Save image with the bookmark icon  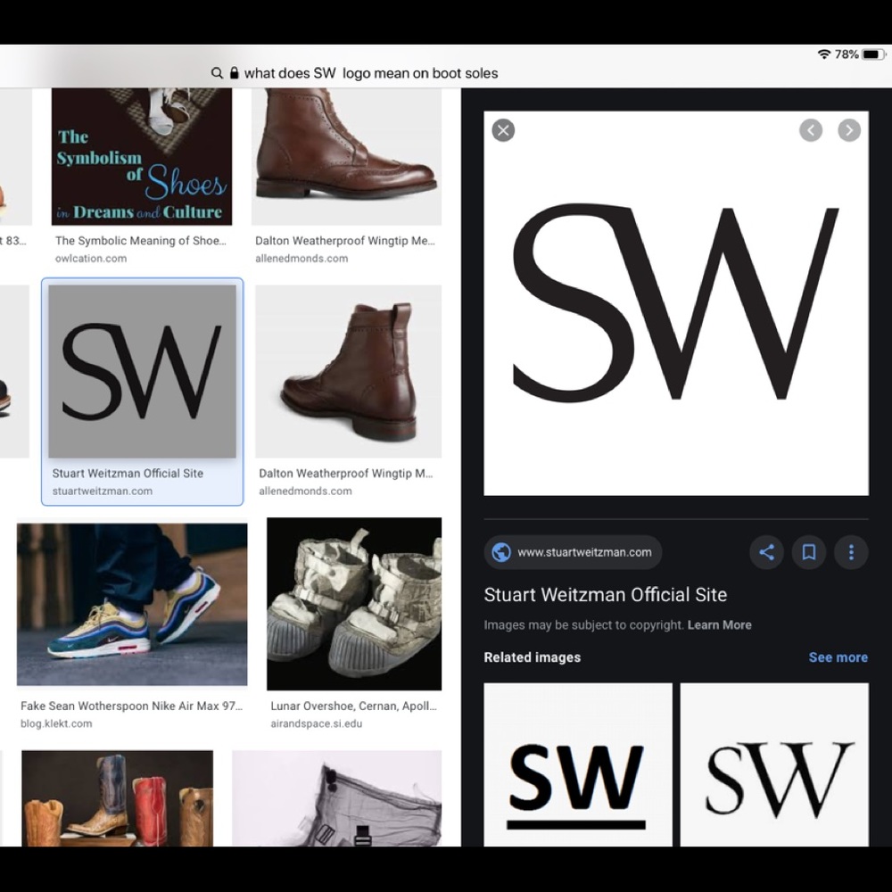(808, 552)
